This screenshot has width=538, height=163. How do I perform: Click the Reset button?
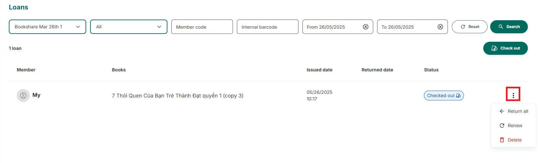[470, 27]
